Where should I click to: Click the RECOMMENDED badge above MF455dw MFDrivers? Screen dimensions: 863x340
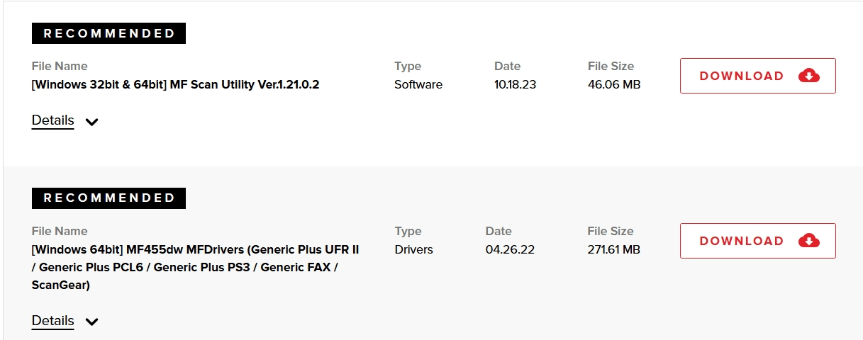pyautogui.click(x=108, y=198)
